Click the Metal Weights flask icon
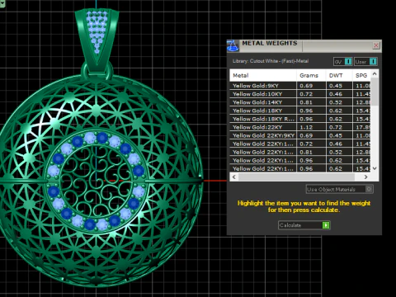The height and width of the screenshot is (297, 396). pos(233,45)
